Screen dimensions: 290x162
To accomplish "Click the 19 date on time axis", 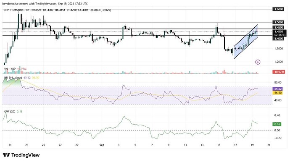I will [252, 145].
